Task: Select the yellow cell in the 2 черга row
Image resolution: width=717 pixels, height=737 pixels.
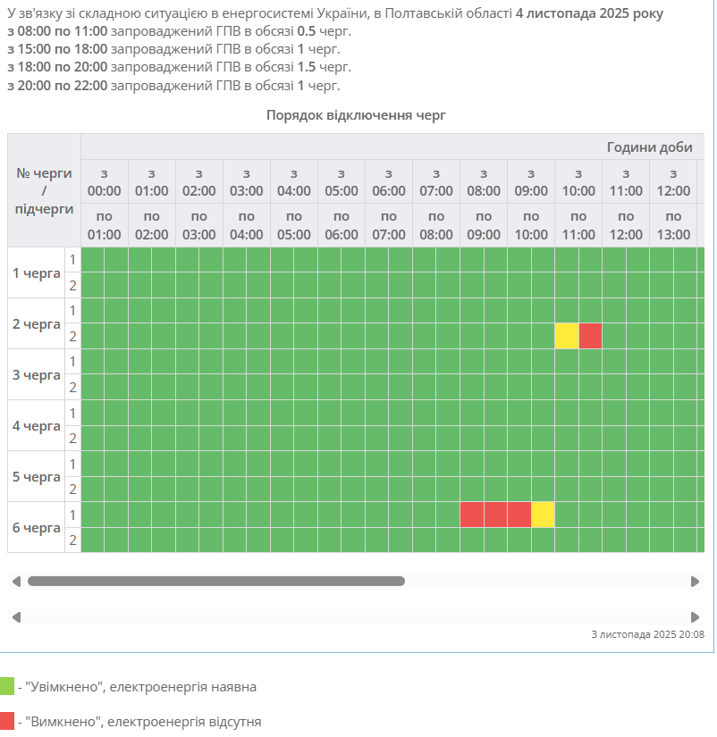Action: point(567,336)
